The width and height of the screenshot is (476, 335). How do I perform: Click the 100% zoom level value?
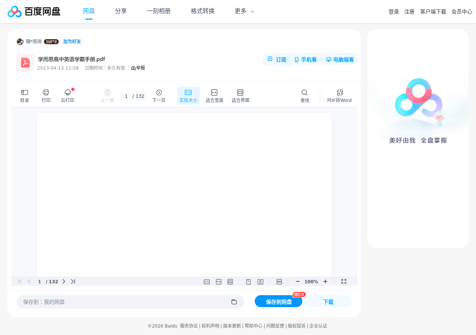tap(311, 282)
